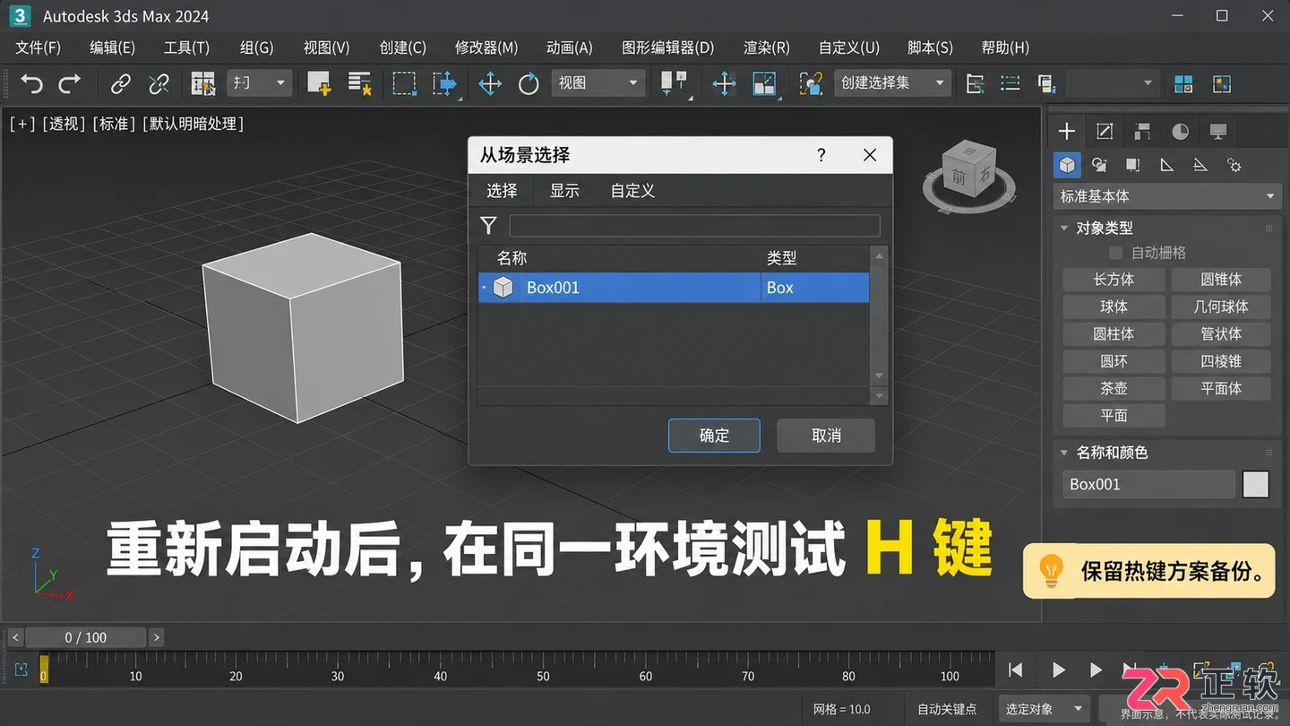Open the Display panel monitor tab

pos(1217,132)
